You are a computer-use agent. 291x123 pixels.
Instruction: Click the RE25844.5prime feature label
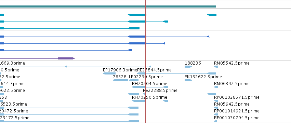coord(155,70)
